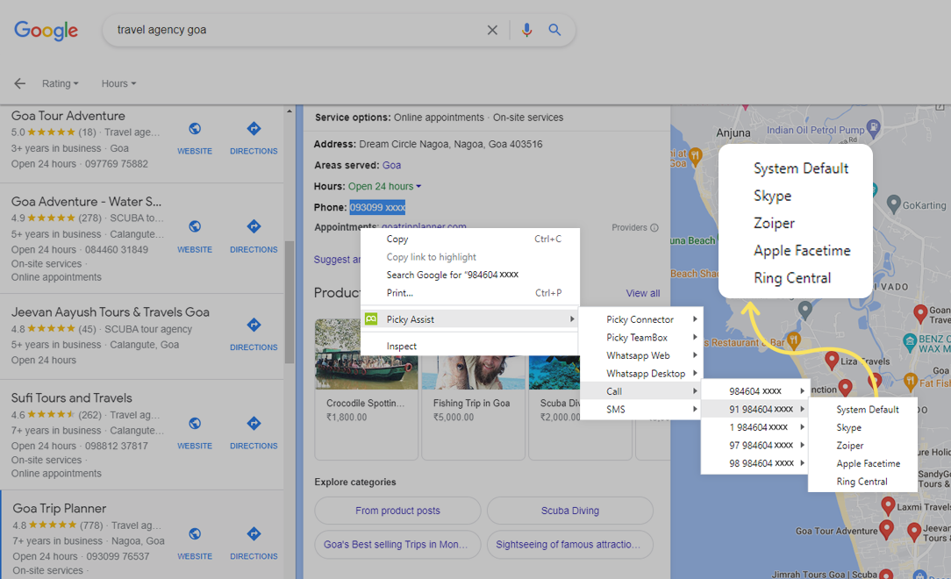Open the Hours filter dropdown
The width and height of the screenshot is (951, 579).
(x=118, y=83)
